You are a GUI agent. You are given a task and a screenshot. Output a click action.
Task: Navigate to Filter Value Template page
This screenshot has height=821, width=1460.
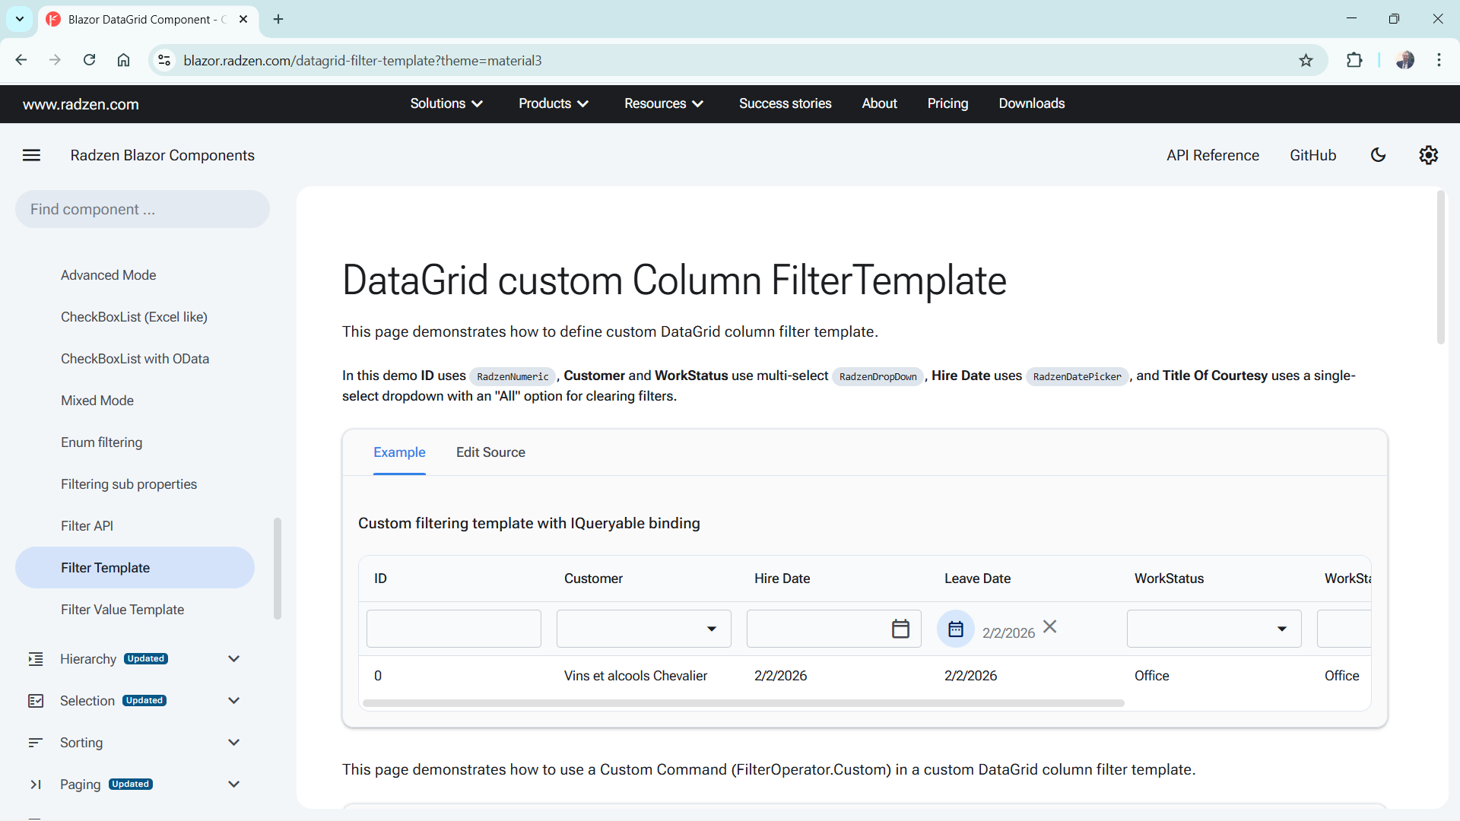[x=122, y=610]
